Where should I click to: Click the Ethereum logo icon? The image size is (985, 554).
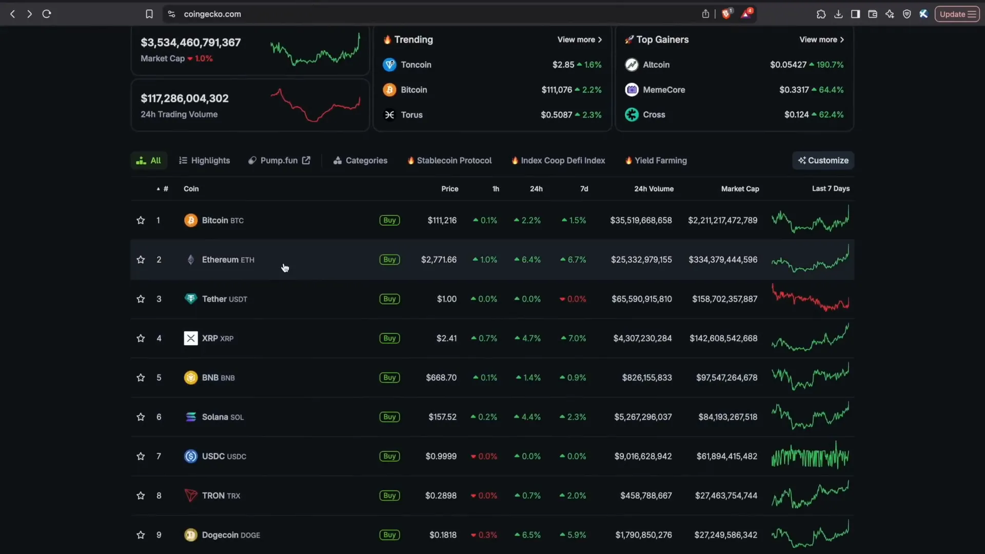pyautogui.click(x=190, y=260)
